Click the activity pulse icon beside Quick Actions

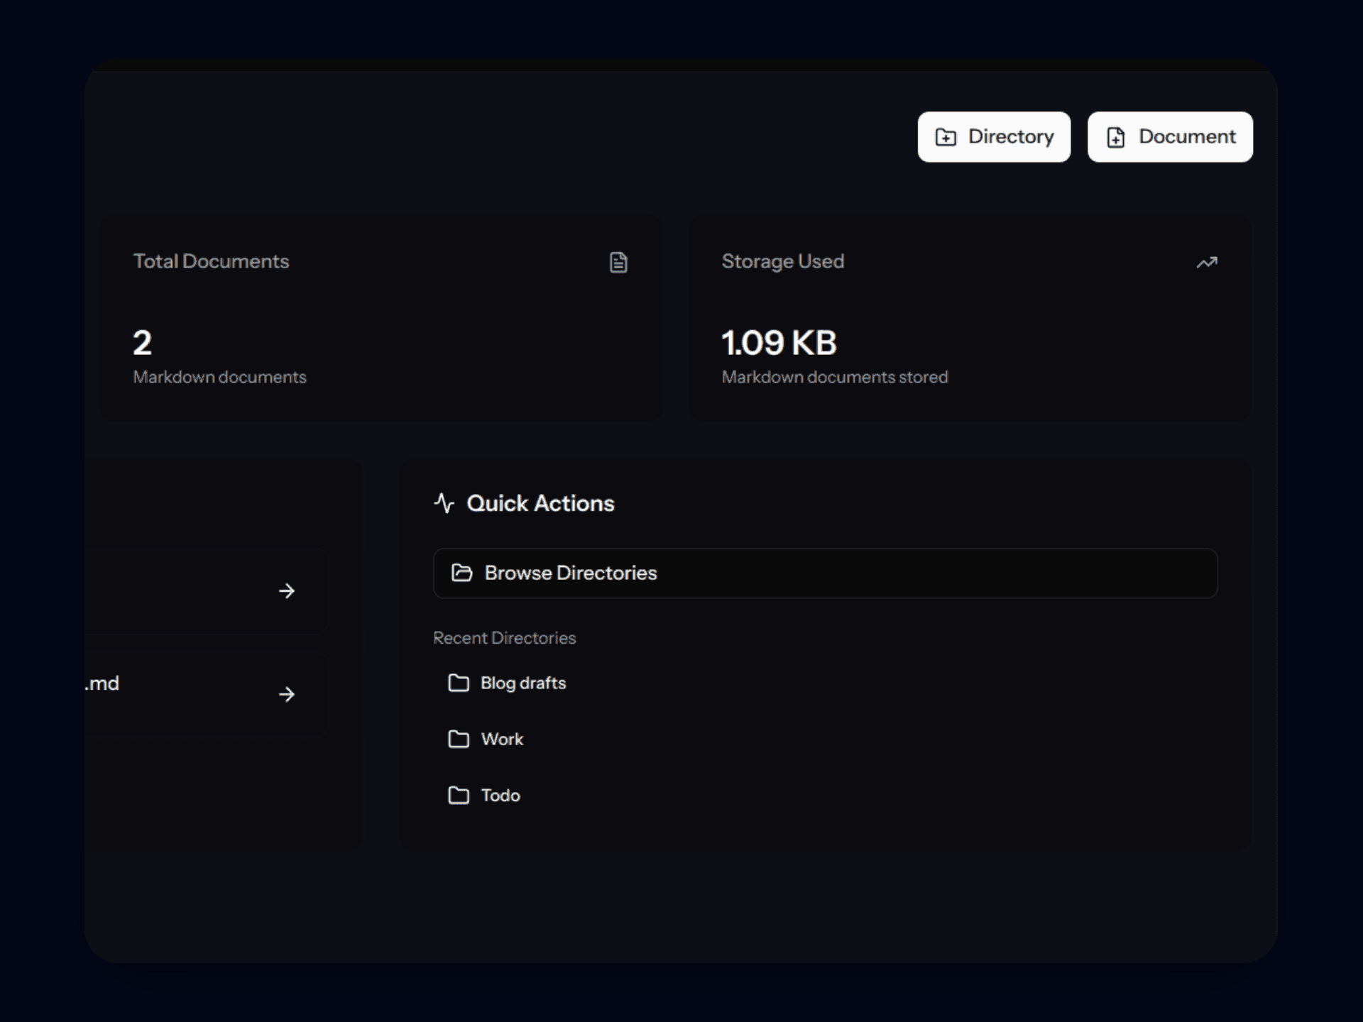click(x=444, y=503)
